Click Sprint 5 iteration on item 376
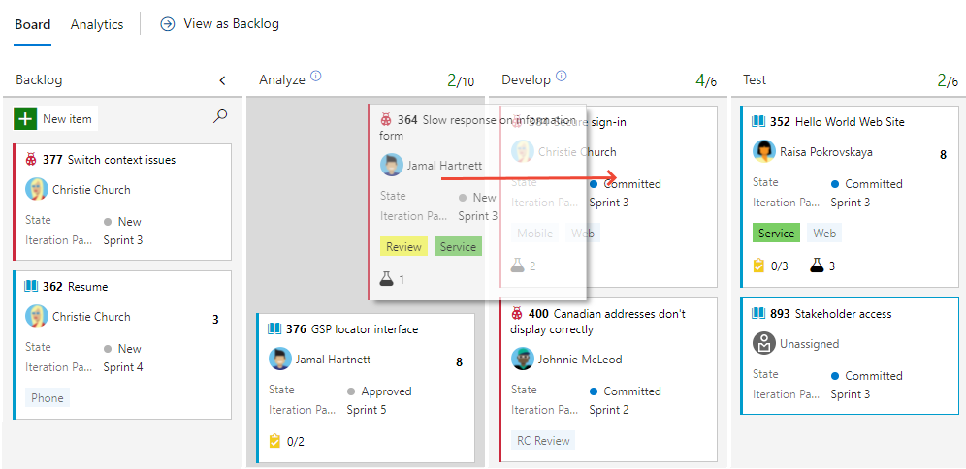This screenshot has width=966, height=469. [367, 410]
